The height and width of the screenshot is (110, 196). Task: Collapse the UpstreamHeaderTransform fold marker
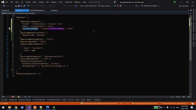point(13,33)
